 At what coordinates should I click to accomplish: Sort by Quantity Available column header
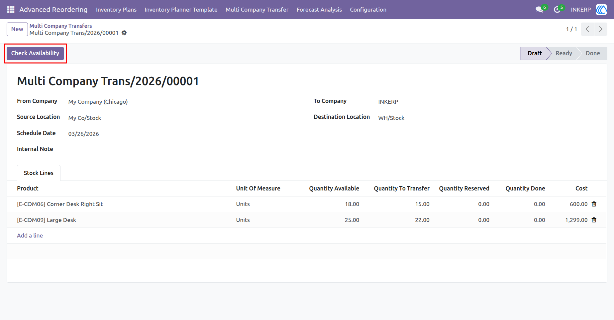coord(334,188)
